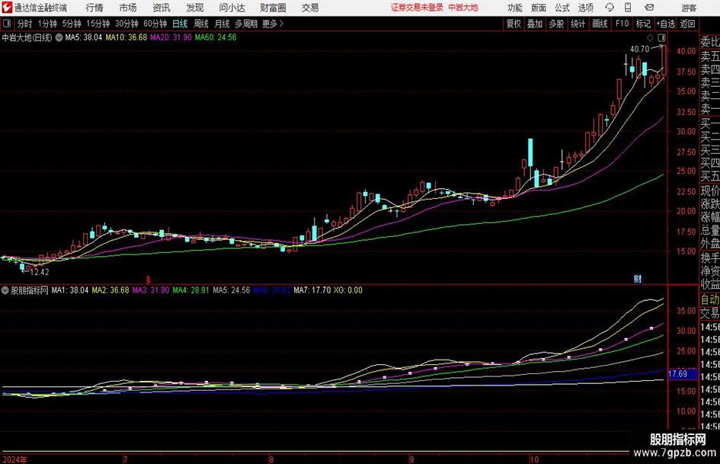Viewport: 720px width, 464px height.
Task: Open the 功能 menu
Action: 515,8
